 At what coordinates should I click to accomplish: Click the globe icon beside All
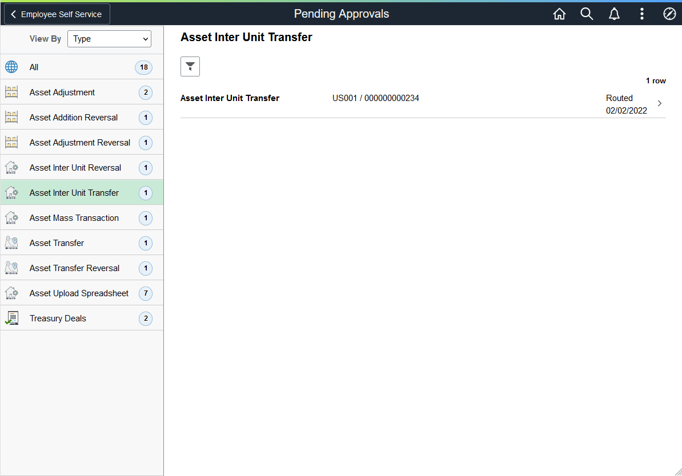coord(11,67)
